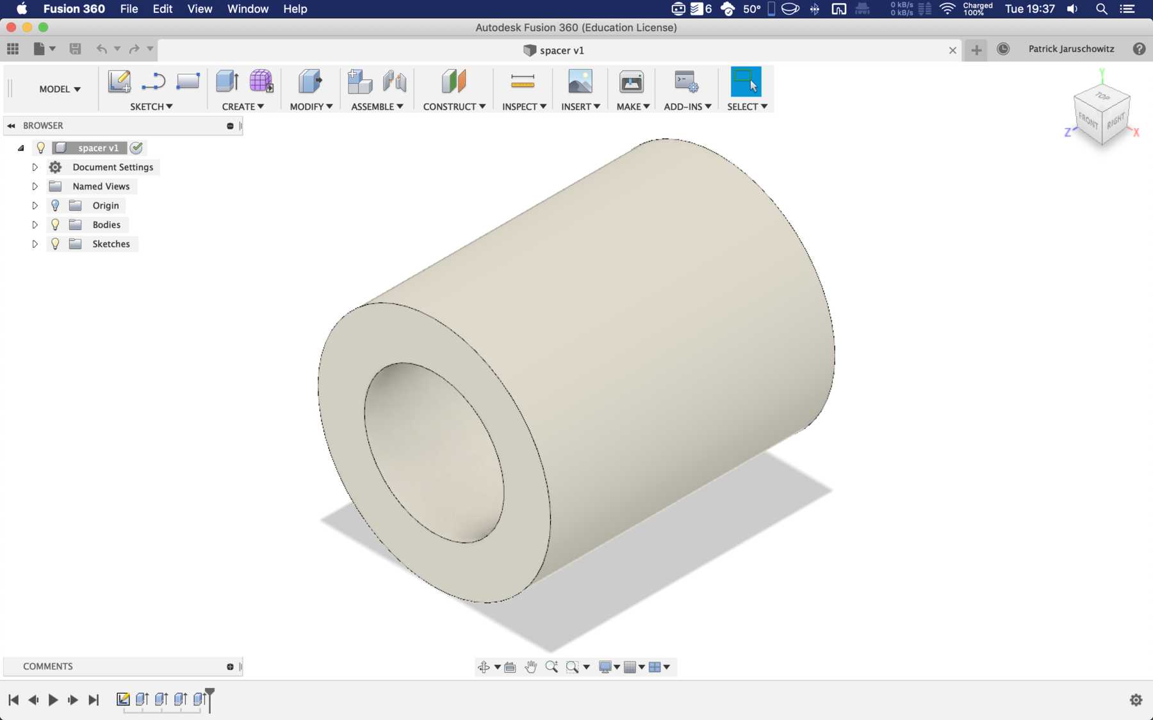Redo the last undone action
The image size is (1153, 720).
[134, 49]
